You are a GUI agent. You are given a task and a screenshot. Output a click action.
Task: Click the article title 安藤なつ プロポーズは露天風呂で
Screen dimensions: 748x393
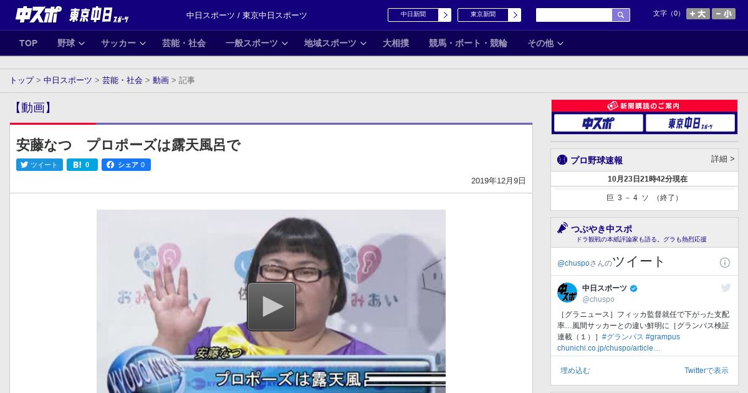[x=128, y=145]
